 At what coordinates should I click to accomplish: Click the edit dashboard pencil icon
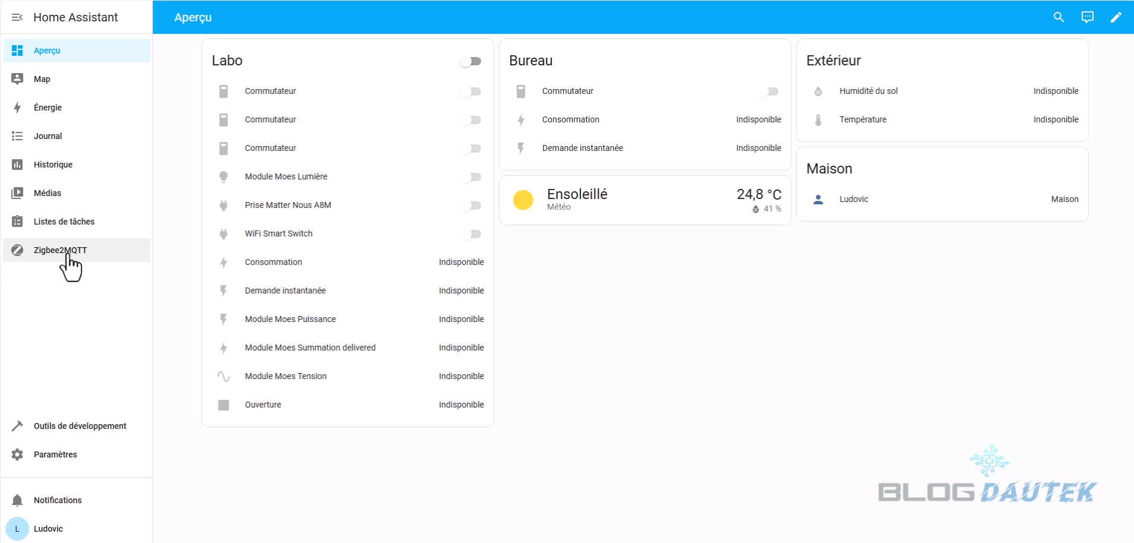1116,17
